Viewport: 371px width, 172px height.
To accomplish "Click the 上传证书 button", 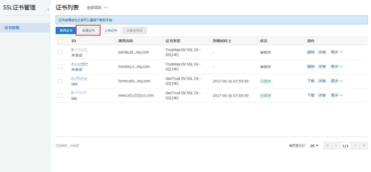I will pyautogui.click(x=111, y=31).
